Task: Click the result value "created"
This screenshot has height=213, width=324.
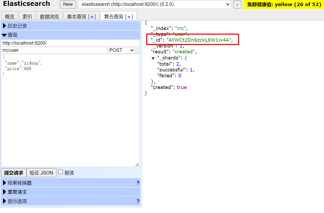Action: (184, 52)
